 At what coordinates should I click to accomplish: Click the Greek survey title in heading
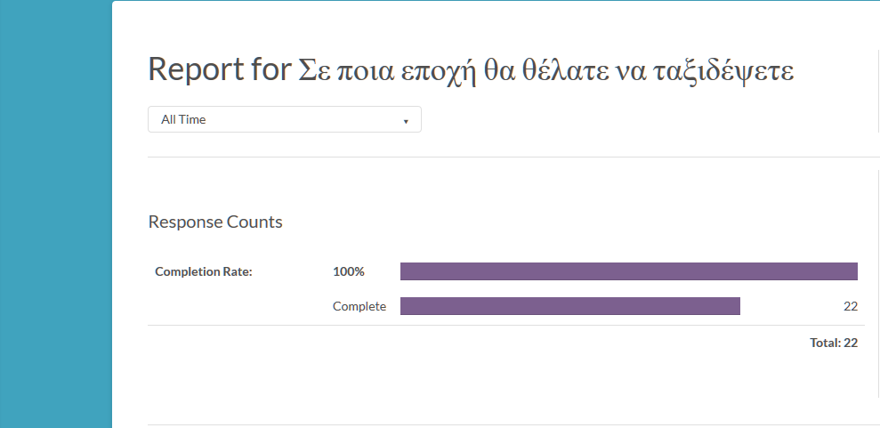tap(546, 71)
